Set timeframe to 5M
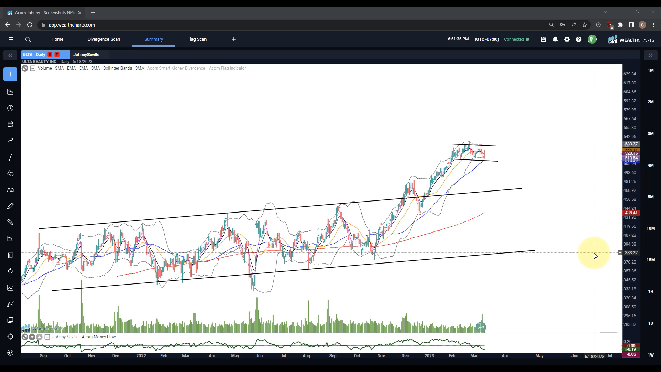The width and height of the screenshot is (661, 372). click(651, 197)
